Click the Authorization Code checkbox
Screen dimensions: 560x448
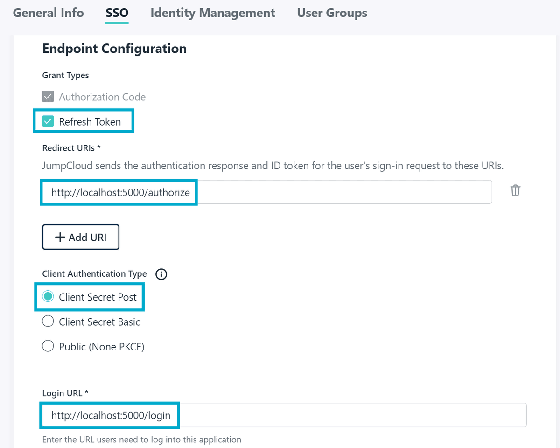pos(48,96)
